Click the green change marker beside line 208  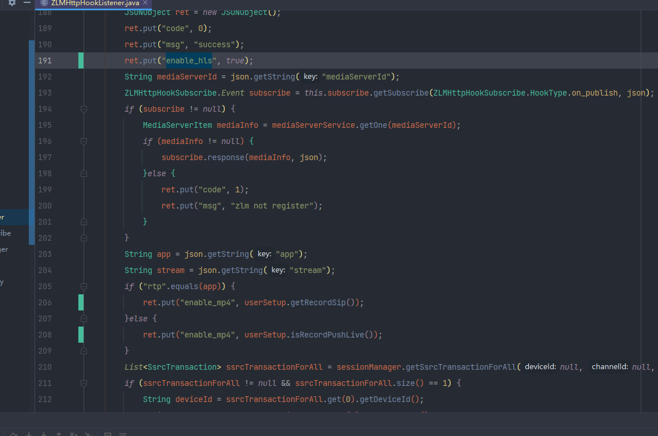[x=81, y=334]
